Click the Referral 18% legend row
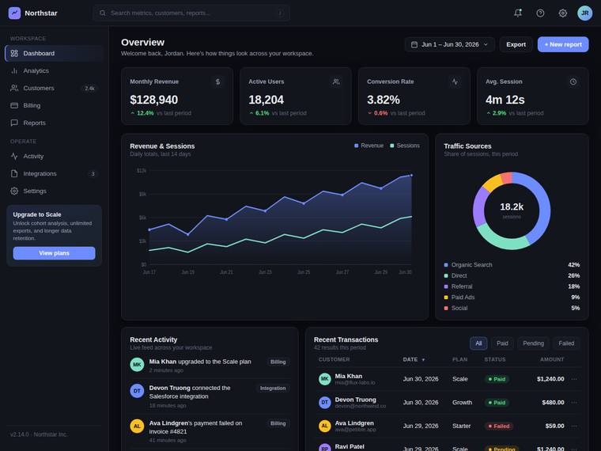 coord(512,286)
